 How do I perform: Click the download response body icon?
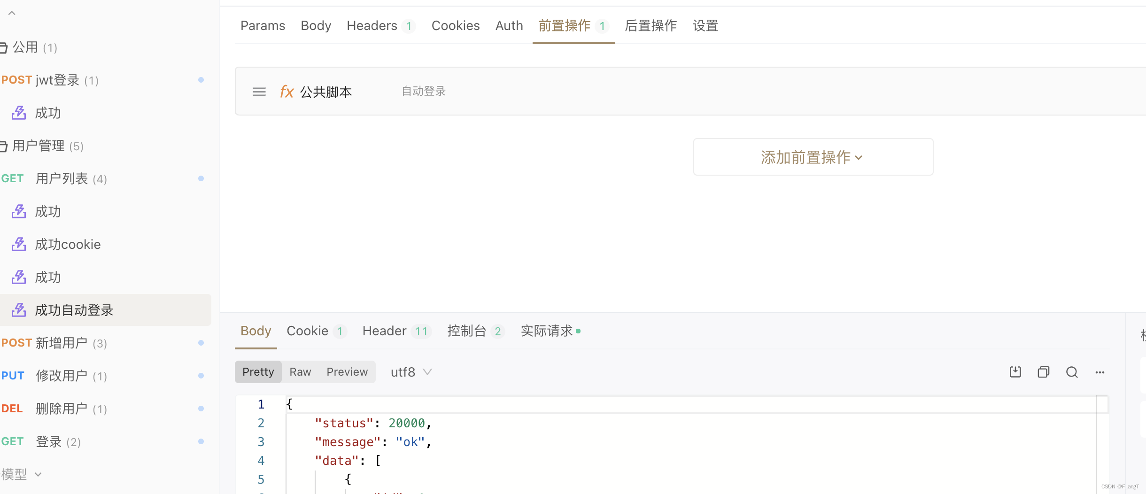pyautogui.click(x=1015, y=371)
